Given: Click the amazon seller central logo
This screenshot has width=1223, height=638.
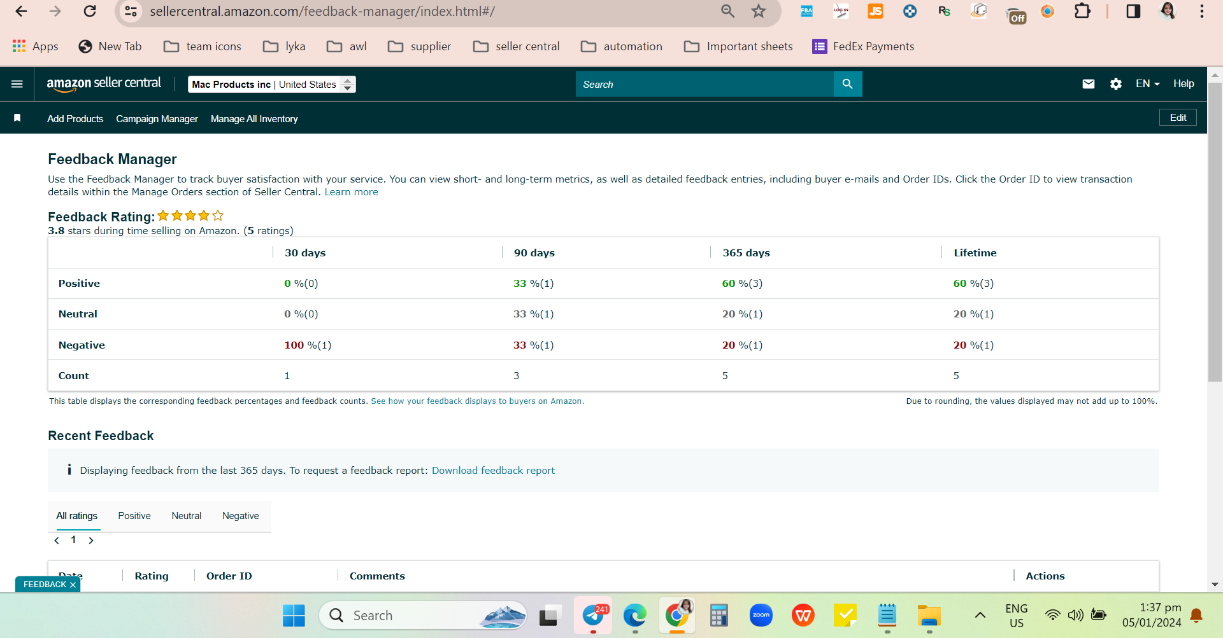Looking at the screenshot, I should pos(104,83).
